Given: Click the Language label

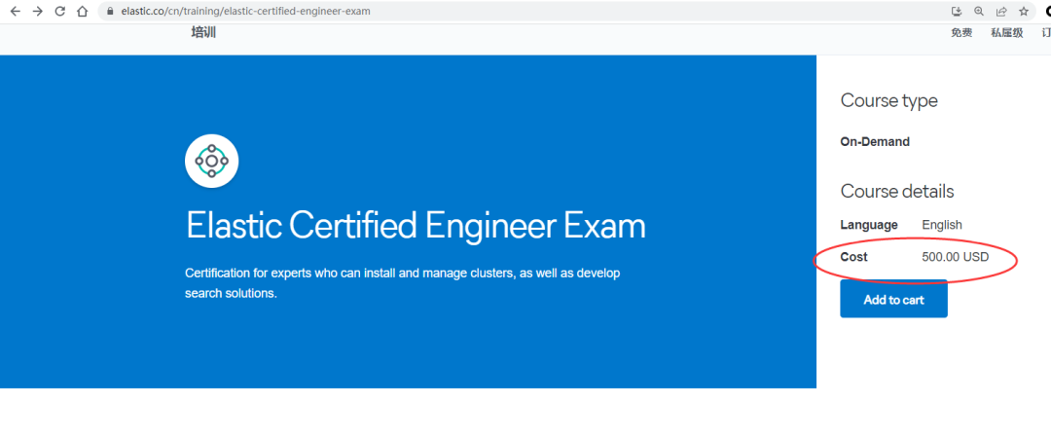Looking at the screenshot, I should (x=869, y=226).
